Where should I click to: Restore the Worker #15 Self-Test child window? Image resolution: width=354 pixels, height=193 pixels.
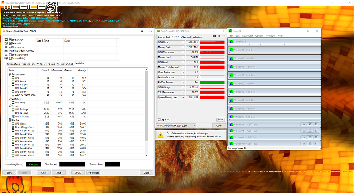pyautogui.click(x=310, y=137)
